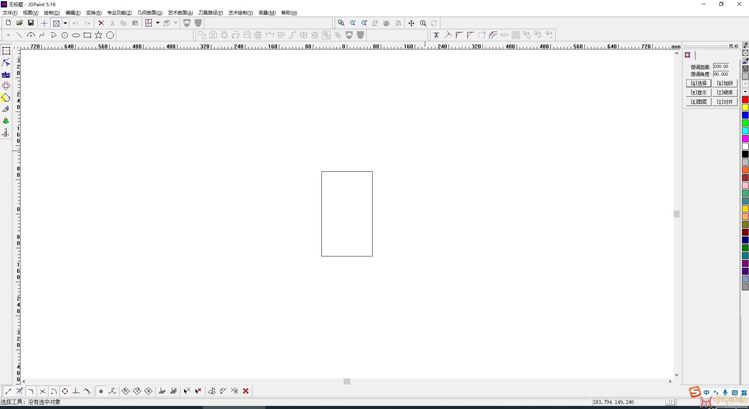Screen dimensions: 749x409
Task: Click the red X delete icon
Action: pyautogui.click(x=101, y=23)
